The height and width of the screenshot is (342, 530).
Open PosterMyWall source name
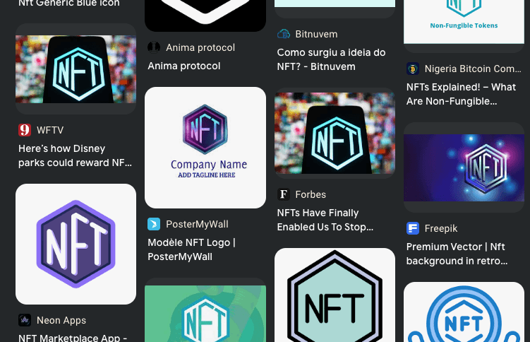click(x=197, y=224)
